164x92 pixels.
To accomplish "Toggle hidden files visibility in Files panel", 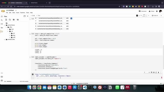I will [x=18, y=20].
